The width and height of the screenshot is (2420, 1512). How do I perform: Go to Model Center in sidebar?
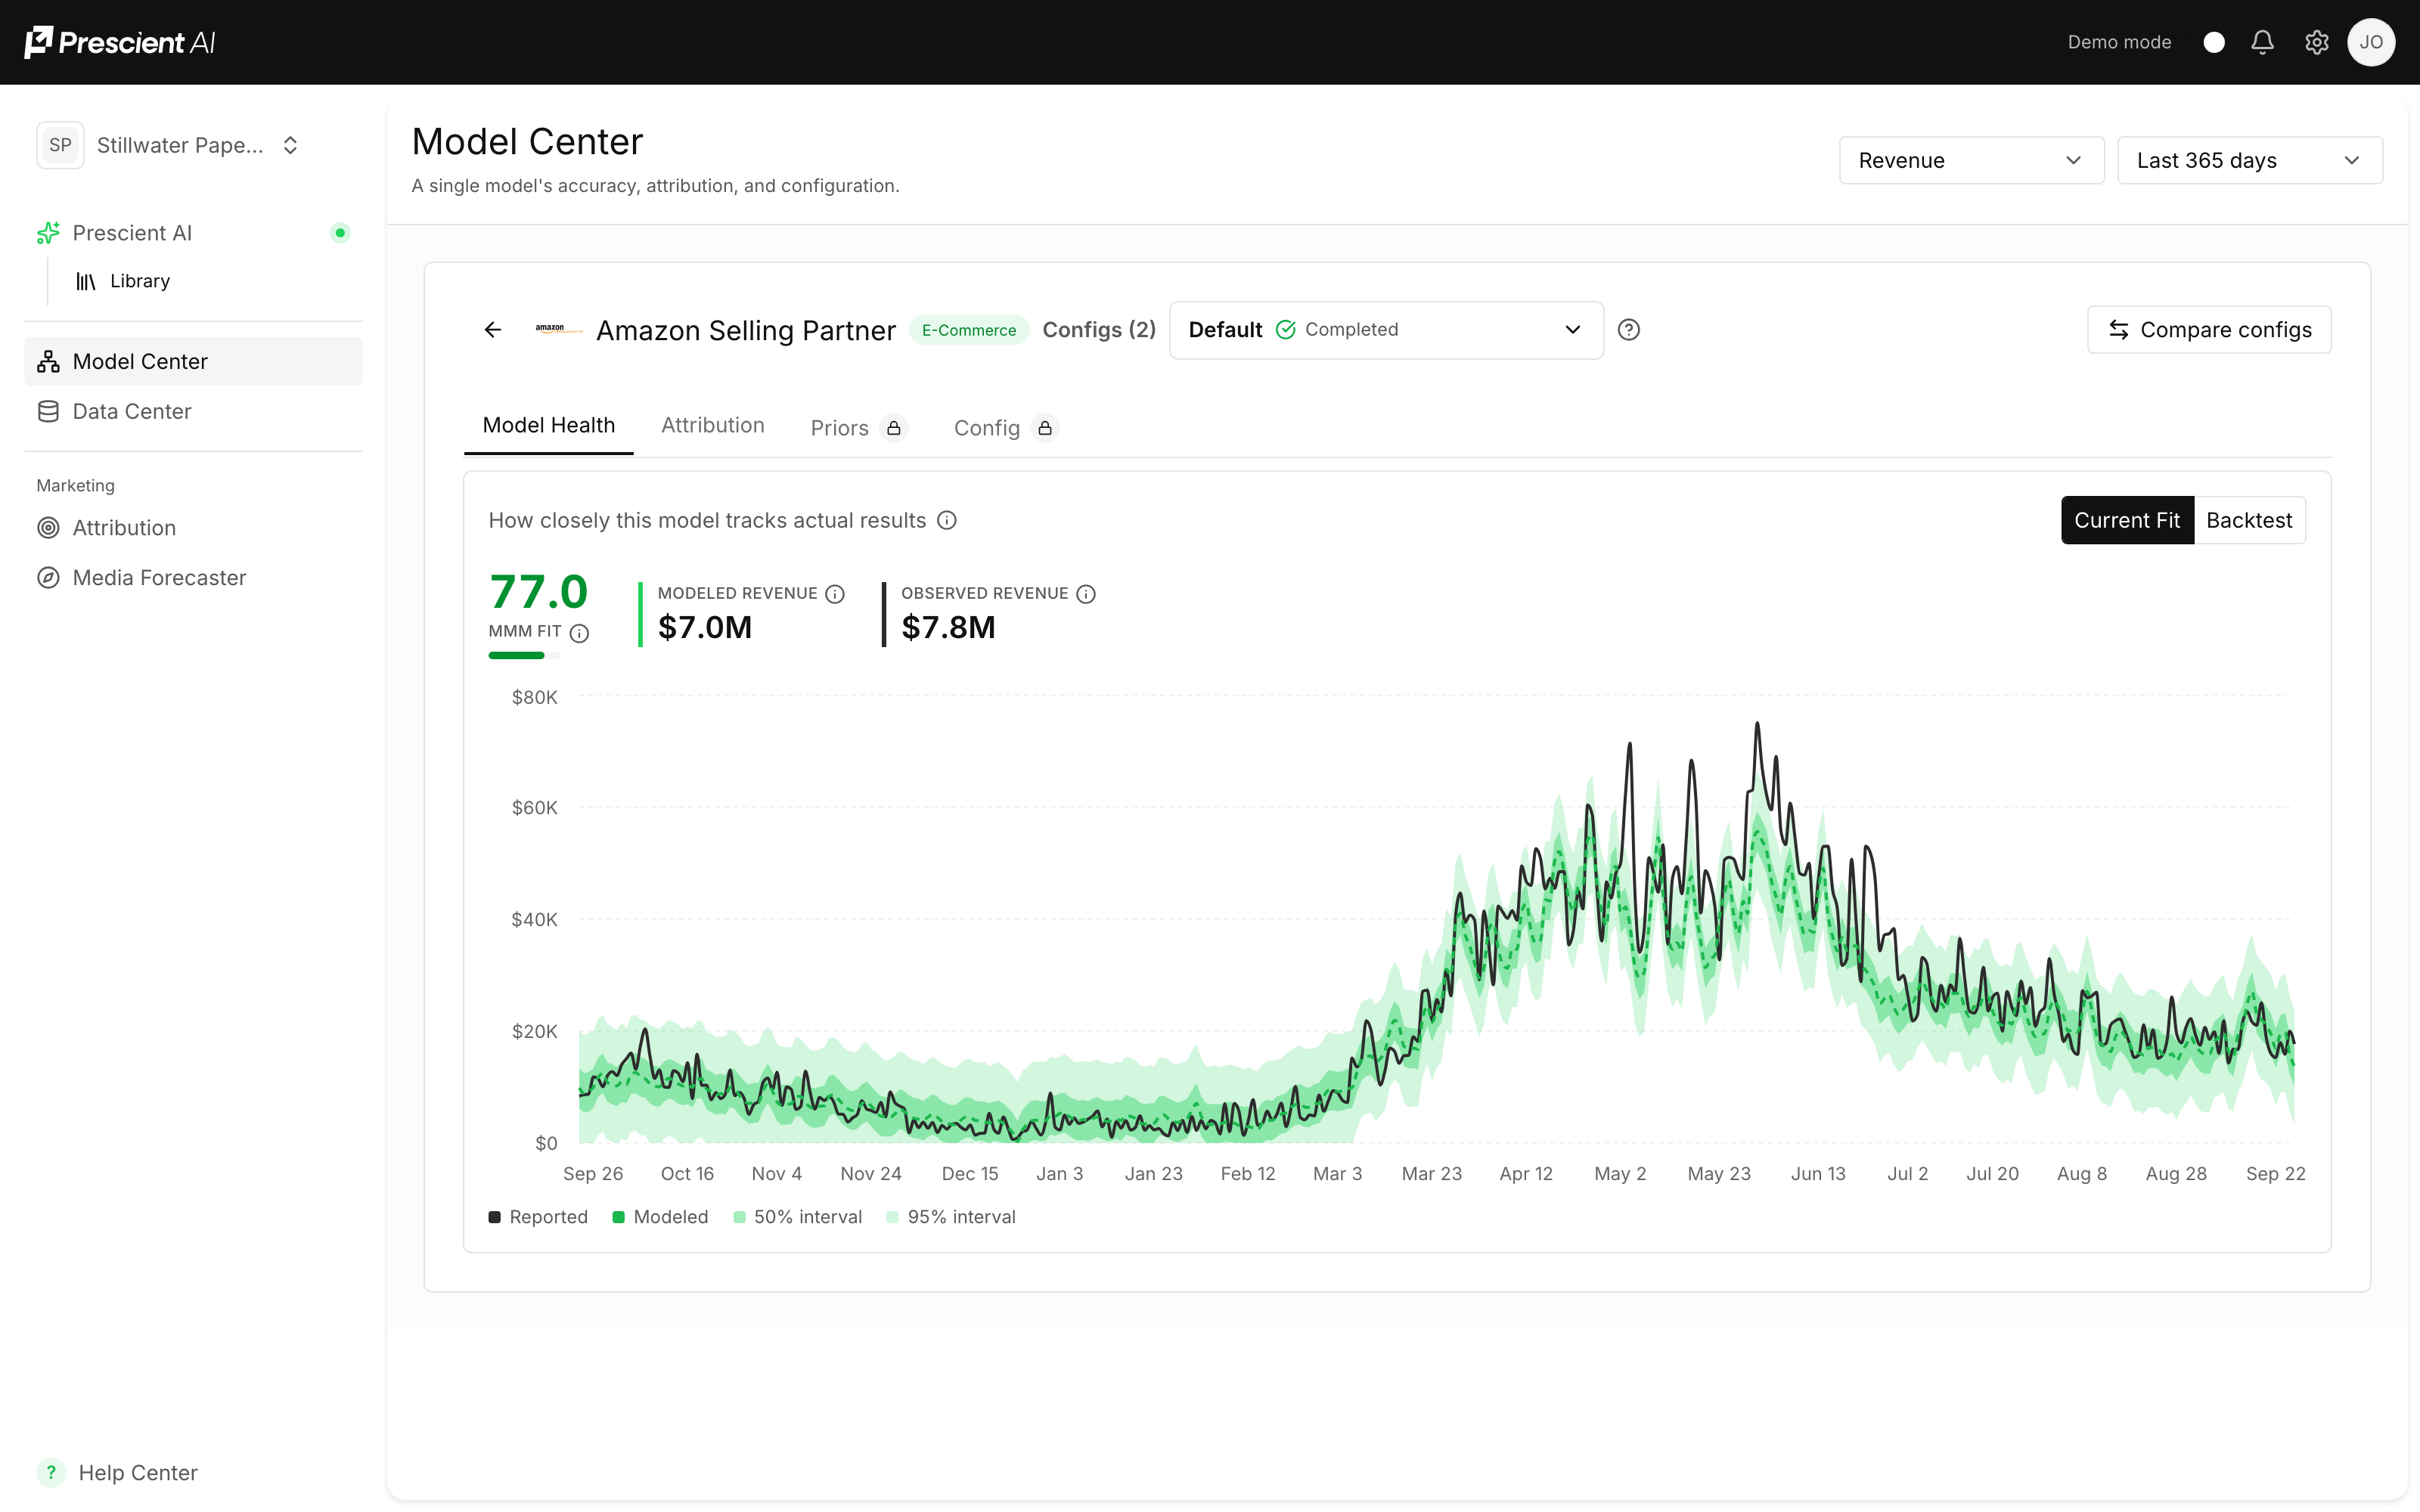click(193, 361)
